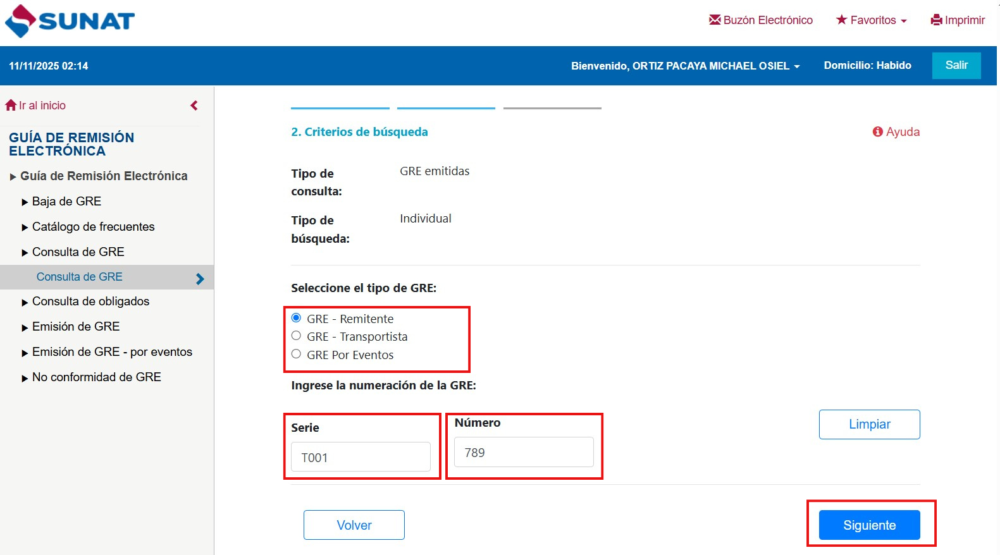The width and height of the screenshot is (1000, 555).
Task: Click the Favoritos star icon
Action: click(841, 20)
